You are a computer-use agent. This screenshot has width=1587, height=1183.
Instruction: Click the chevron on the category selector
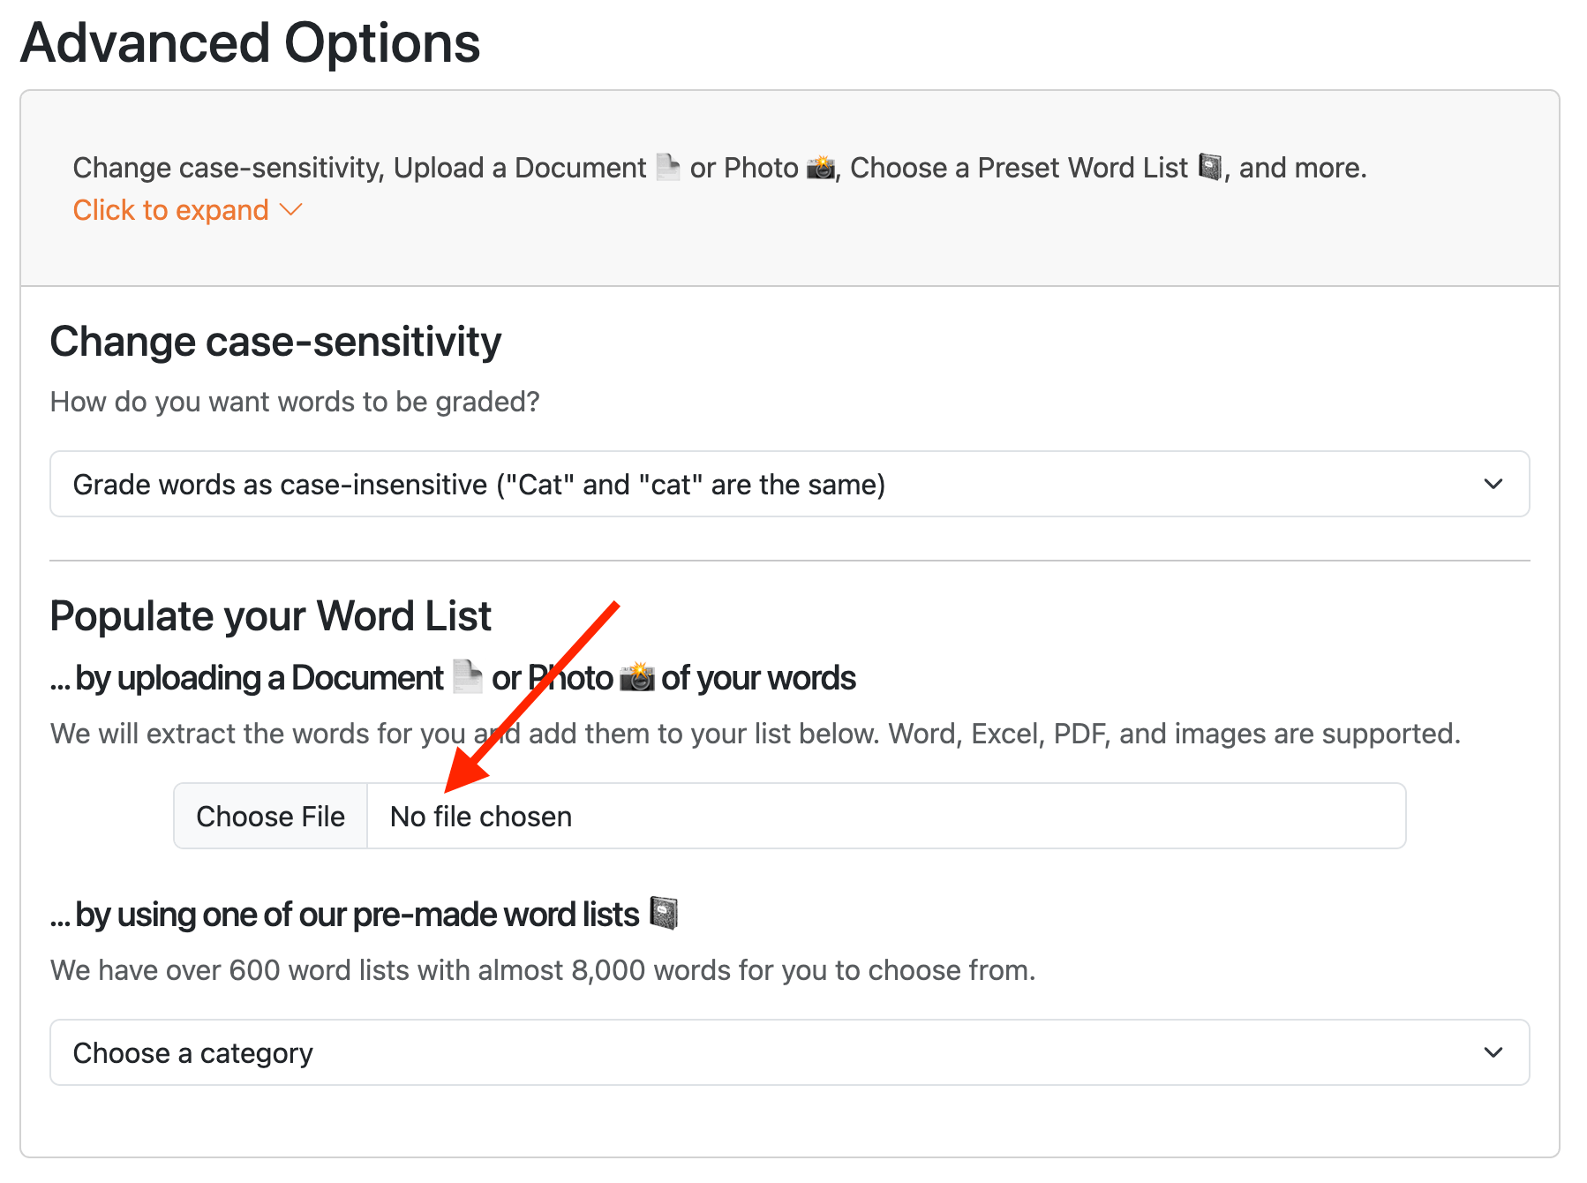point(1493,1051)
